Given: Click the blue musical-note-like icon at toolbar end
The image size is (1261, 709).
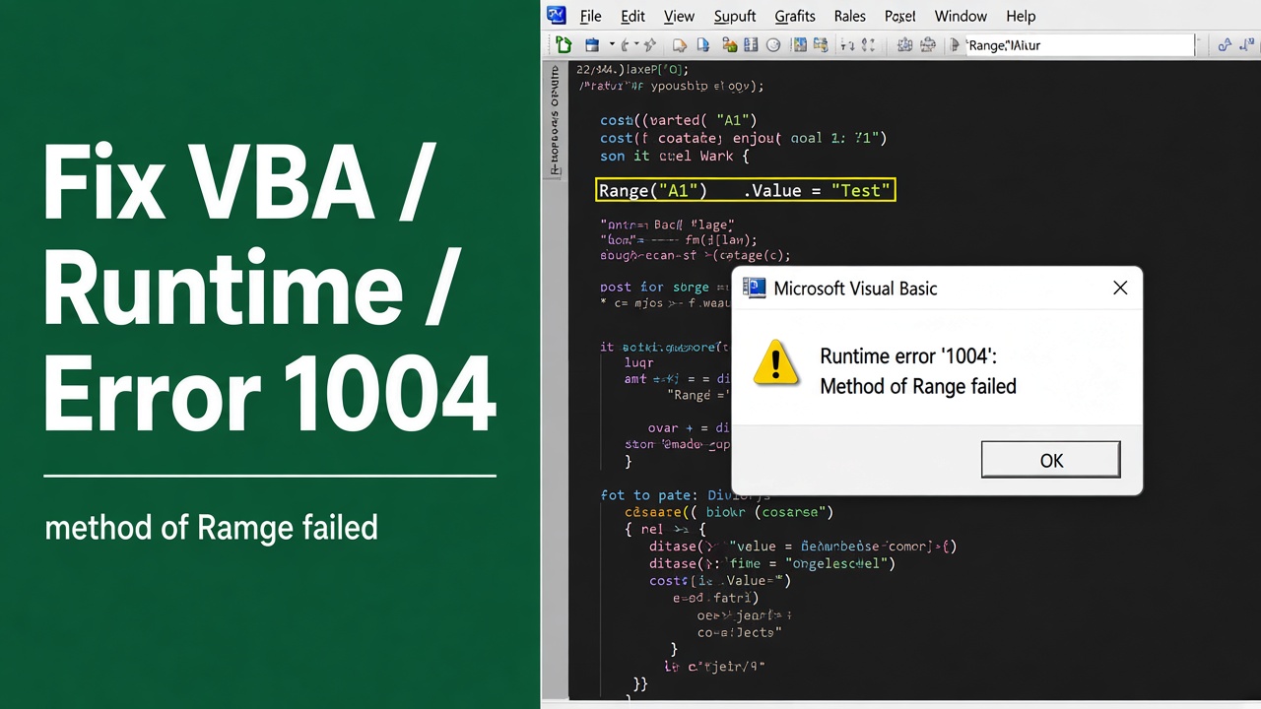Looking at the screenshot, I should [1248, 44].
